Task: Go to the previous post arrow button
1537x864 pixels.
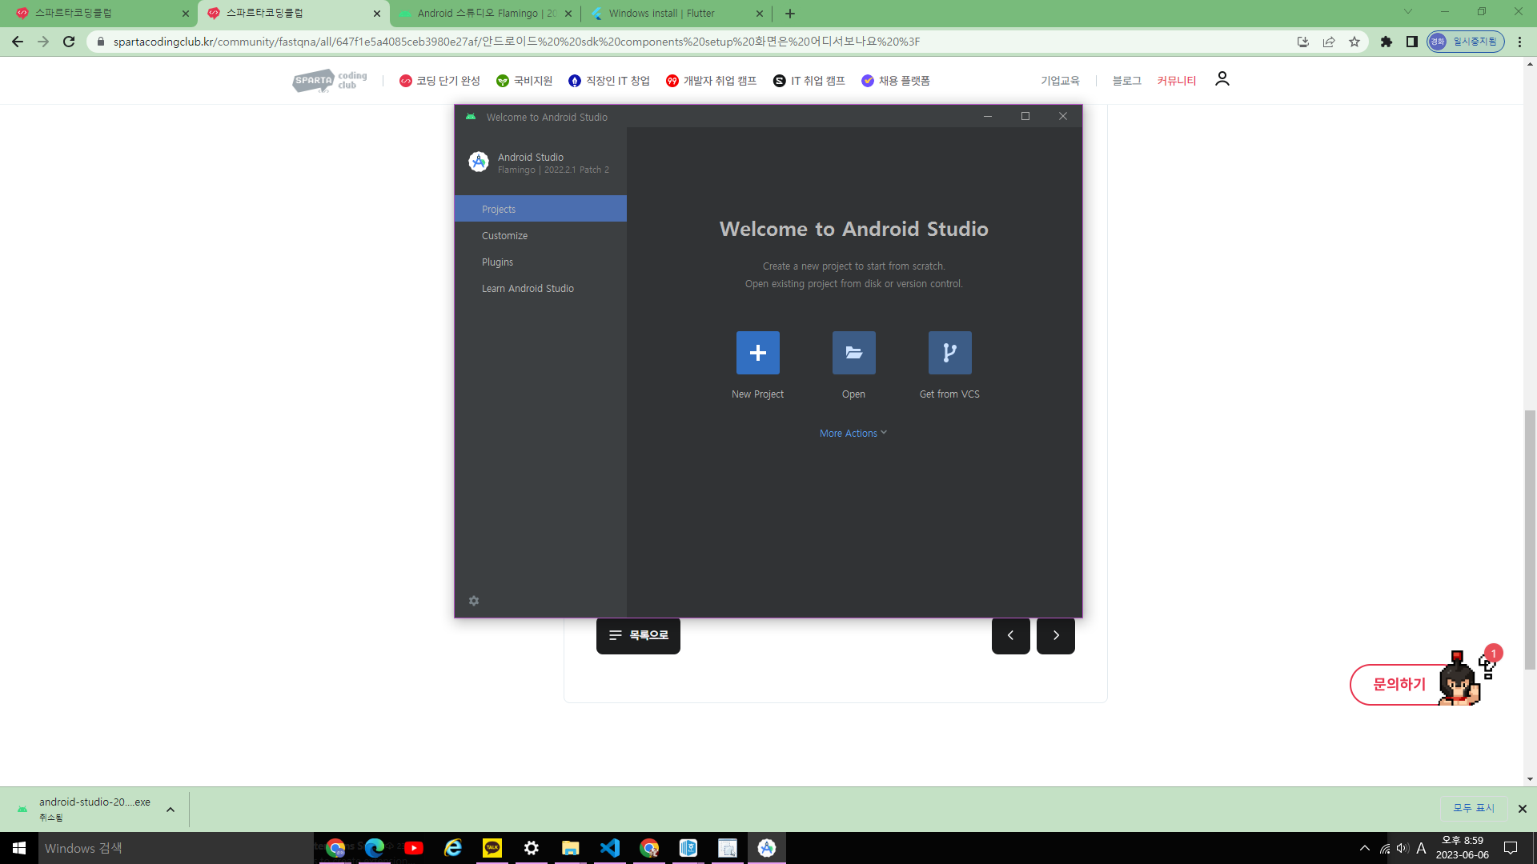Action: pyautogui.click(x=1011, y=635)
